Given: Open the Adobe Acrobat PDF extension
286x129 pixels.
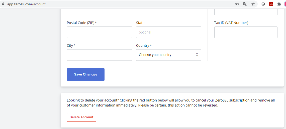Looking at the screenshot, I should (x=271, y=4).
